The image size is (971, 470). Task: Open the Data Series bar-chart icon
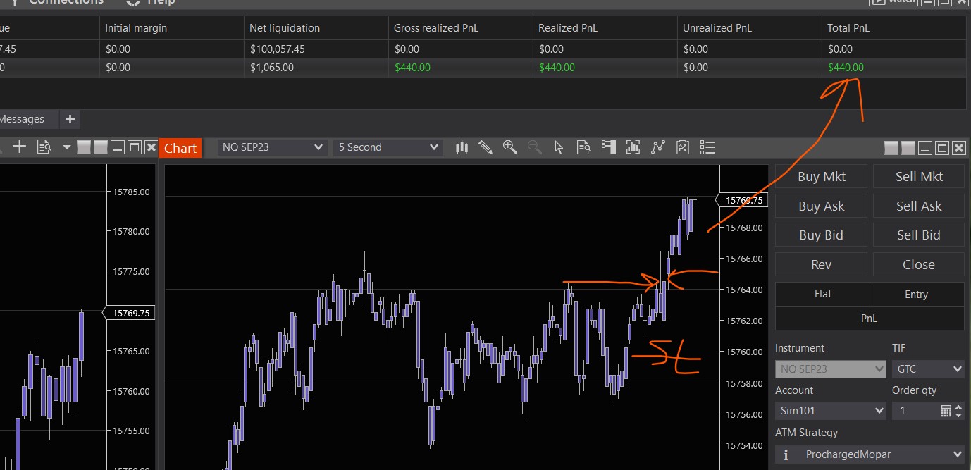(633, 147)
